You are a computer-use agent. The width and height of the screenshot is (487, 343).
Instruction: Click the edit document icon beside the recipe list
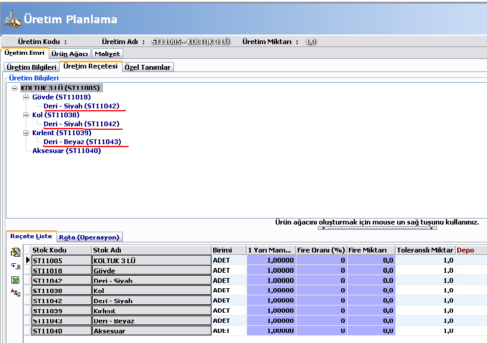click(15, 252)
